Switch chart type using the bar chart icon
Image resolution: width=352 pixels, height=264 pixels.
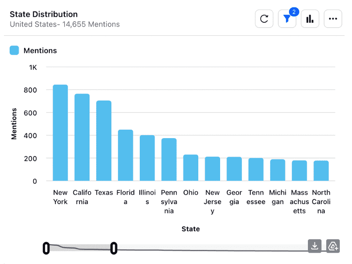coord(310,18)
